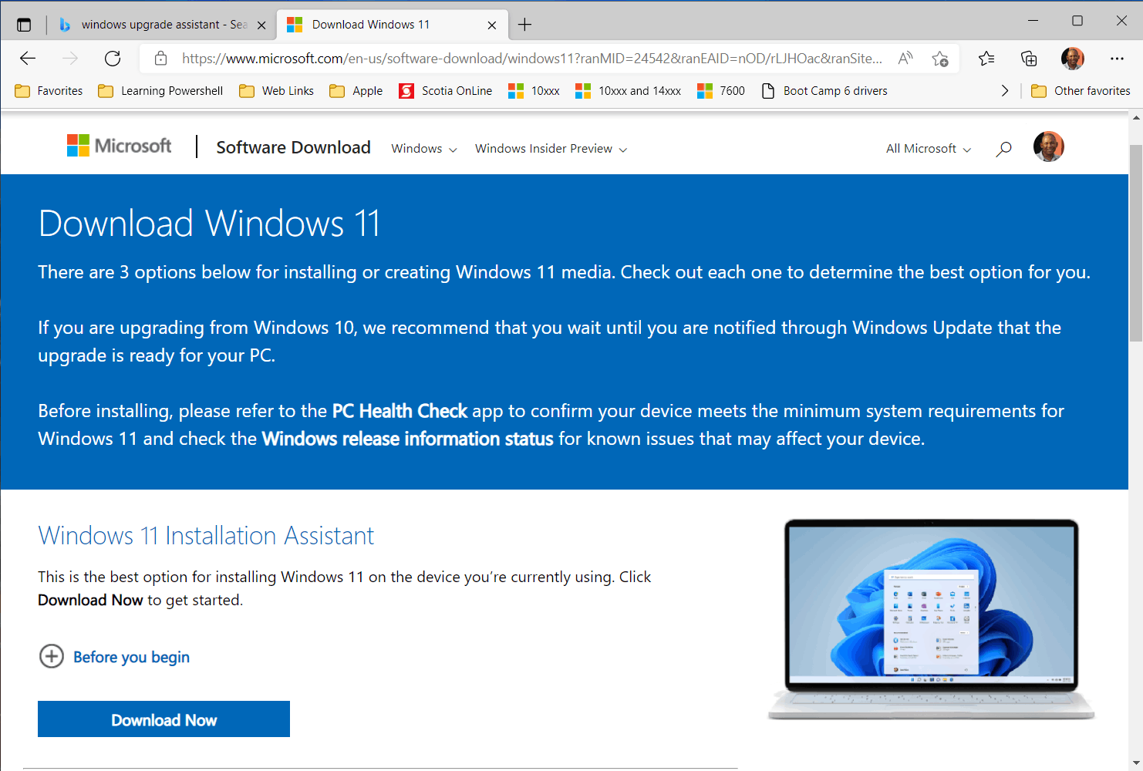
Task: Open the Favorites bookmarks folder
Action: [x=49, y=91]
